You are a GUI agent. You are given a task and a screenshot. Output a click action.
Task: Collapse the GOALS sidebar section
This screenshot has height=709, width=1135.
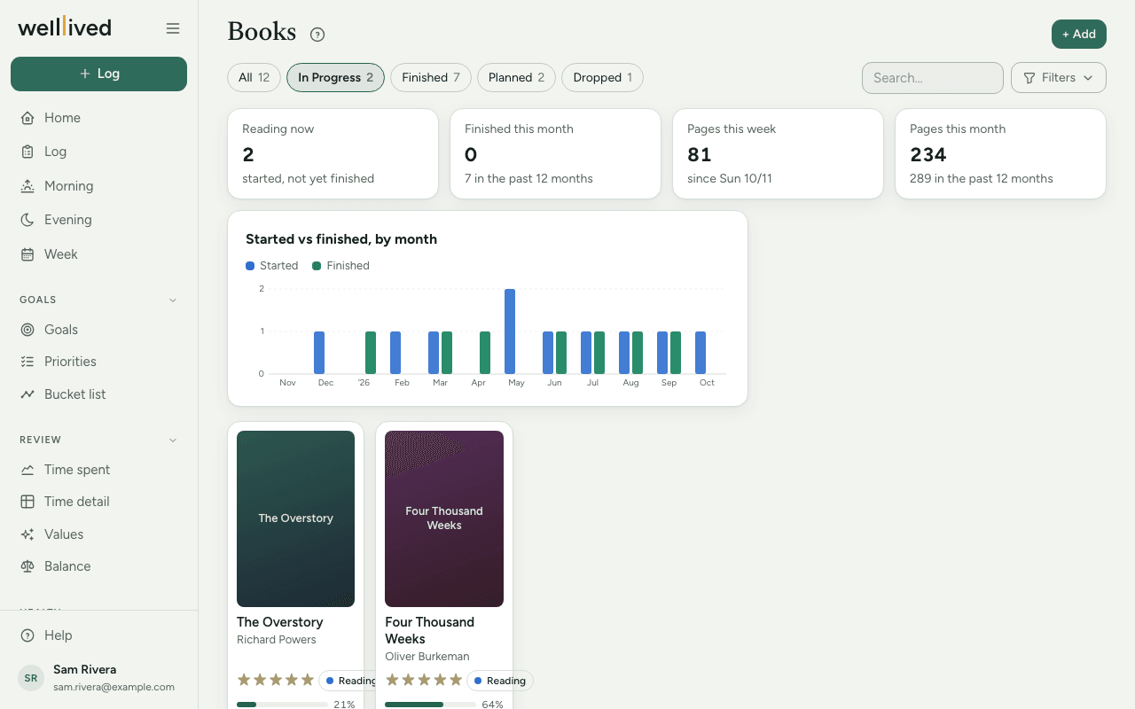[x=173, y=300]
